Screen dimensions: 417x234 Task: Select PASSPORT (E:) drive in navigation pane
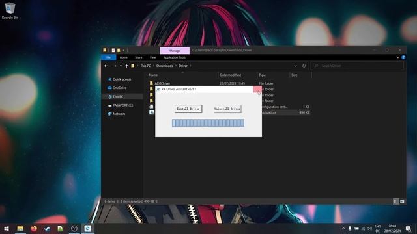pos(122,105)
